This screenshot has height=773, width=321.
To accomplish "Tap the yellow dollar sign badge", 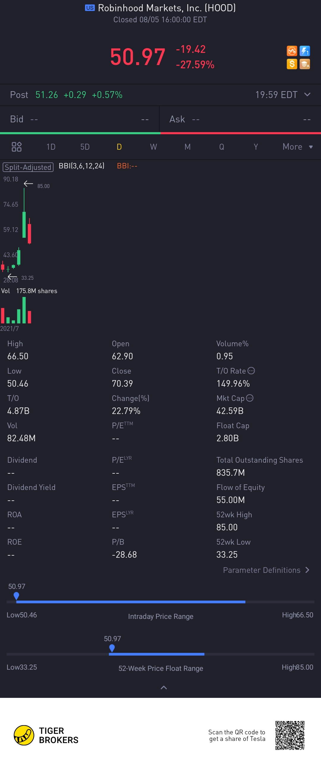I will [x=292, y=64].
